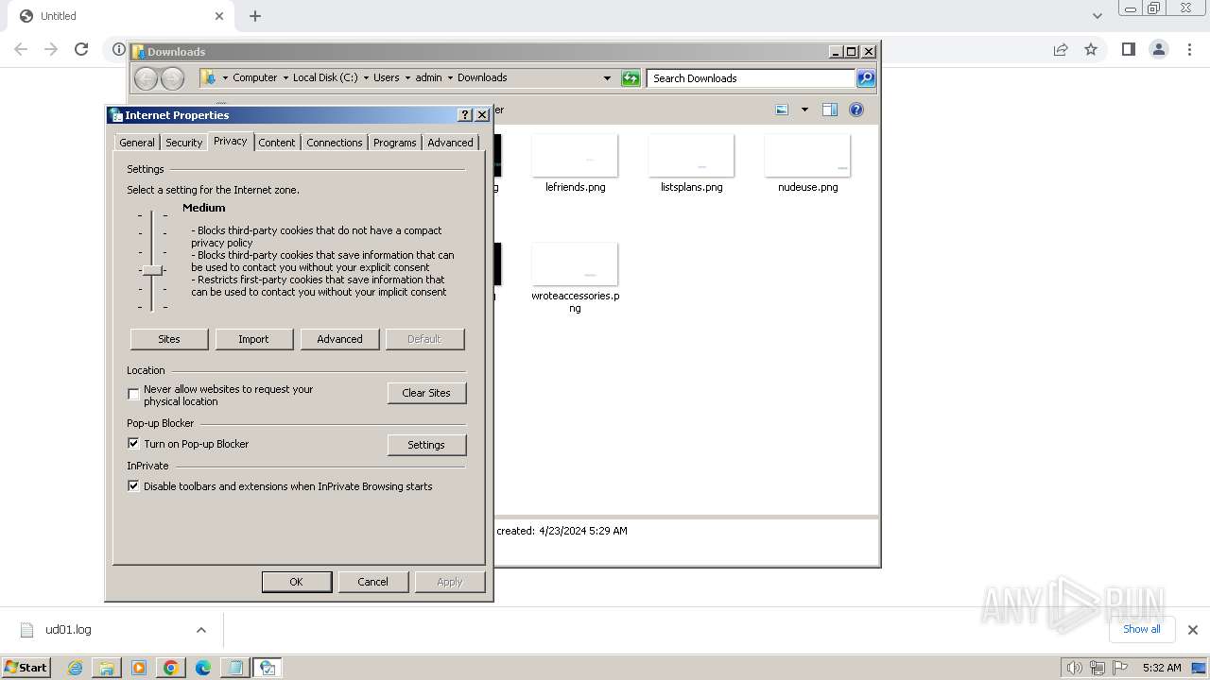Expand the Computer breadcrumb arrow
1210x680 pixels.
(285, 78)
